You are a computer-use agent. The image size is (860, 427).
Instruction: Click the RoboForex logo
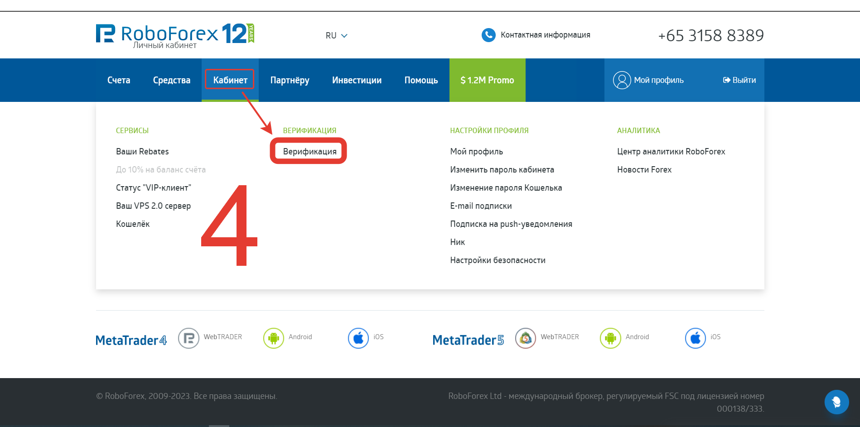tap(175, 34)
